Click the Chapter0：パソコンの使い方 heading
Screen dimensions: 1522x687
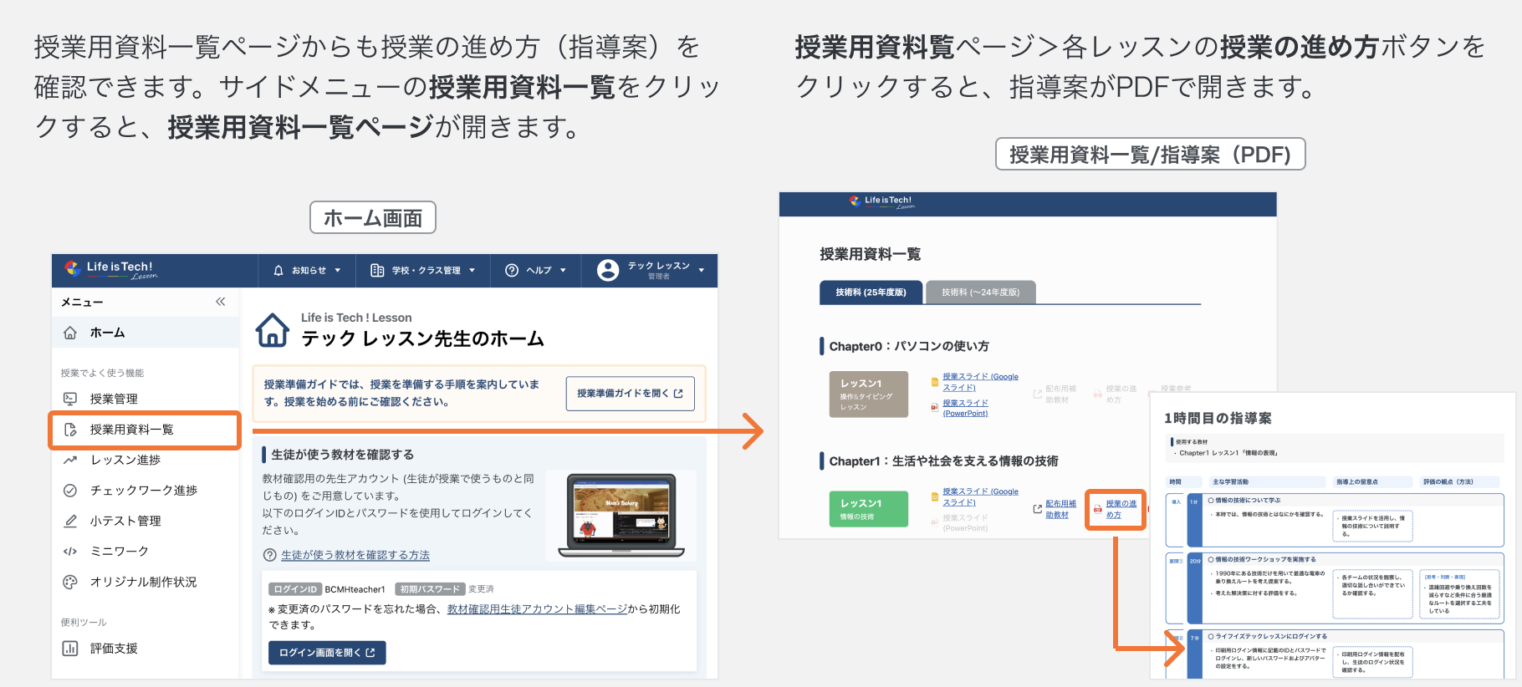(x=909, y=346)
